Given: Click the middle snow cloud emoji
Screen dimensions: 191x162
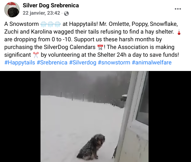Looking at the screenshot, I should (51, 24).
